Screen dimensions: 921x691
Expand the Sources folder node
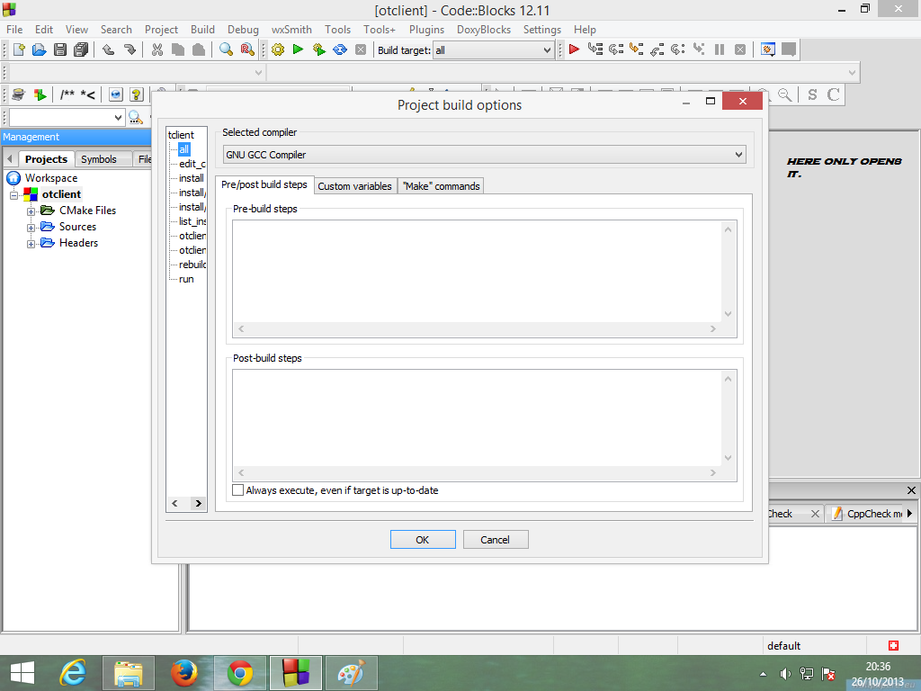click(31, 228)
